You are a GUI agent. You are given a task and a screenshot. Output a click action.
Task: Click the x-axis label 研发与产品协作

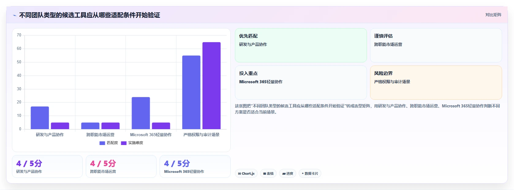50,135
